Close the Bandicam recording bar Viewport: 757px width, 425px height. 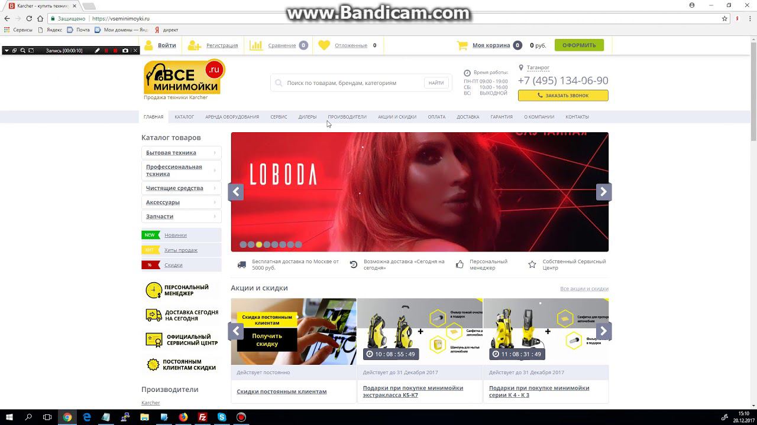coord(135,51)
